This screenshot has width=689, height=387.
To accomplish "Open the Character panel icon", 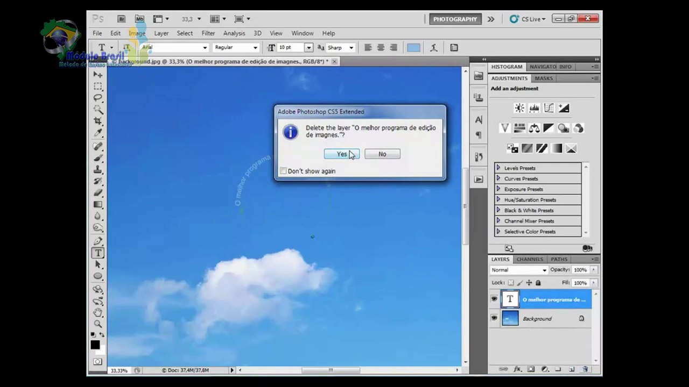I will (479, 120).
